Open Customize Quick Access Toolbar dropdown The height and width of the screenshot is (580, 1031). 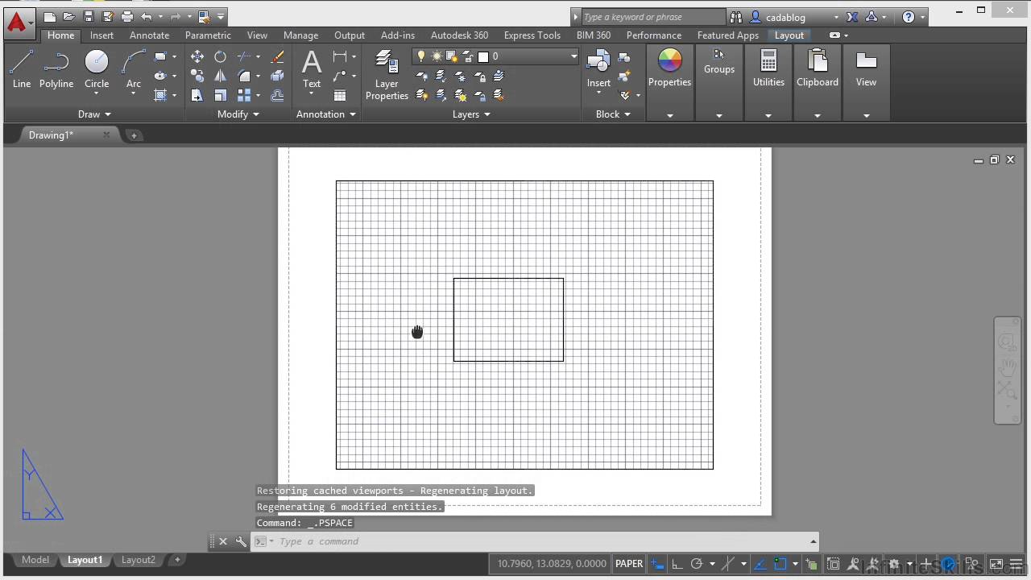(221, 16)
